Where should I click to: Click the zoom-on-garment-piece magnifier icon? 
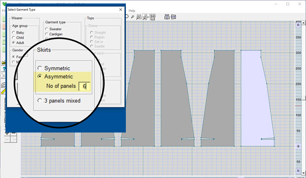139,17
